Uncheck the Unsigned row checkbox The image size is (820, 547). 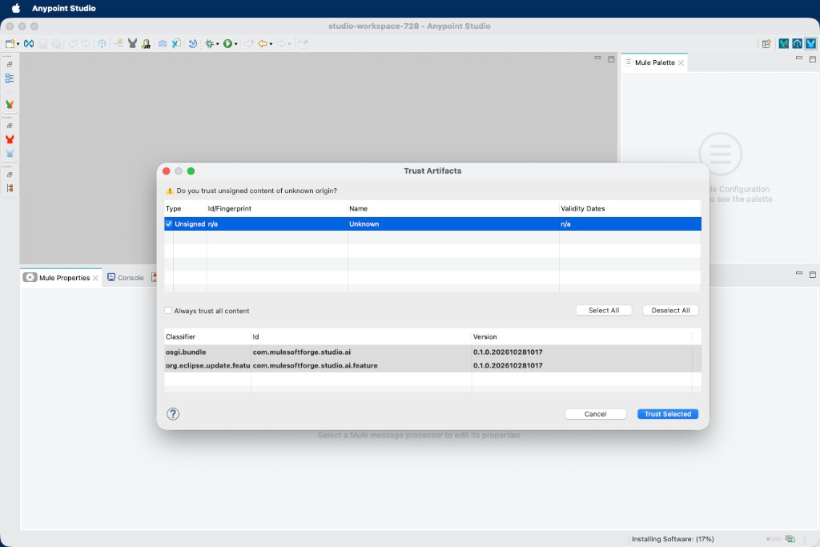click(x=169, y=223)
